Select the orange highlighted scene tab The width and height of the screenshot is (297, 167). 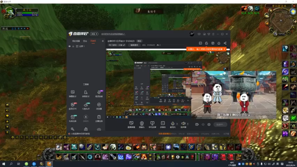pos(93,41)
